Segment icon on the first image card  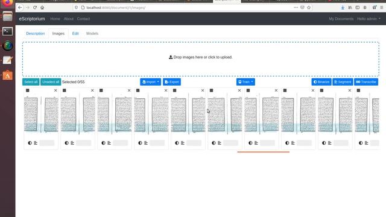(36, 143)
